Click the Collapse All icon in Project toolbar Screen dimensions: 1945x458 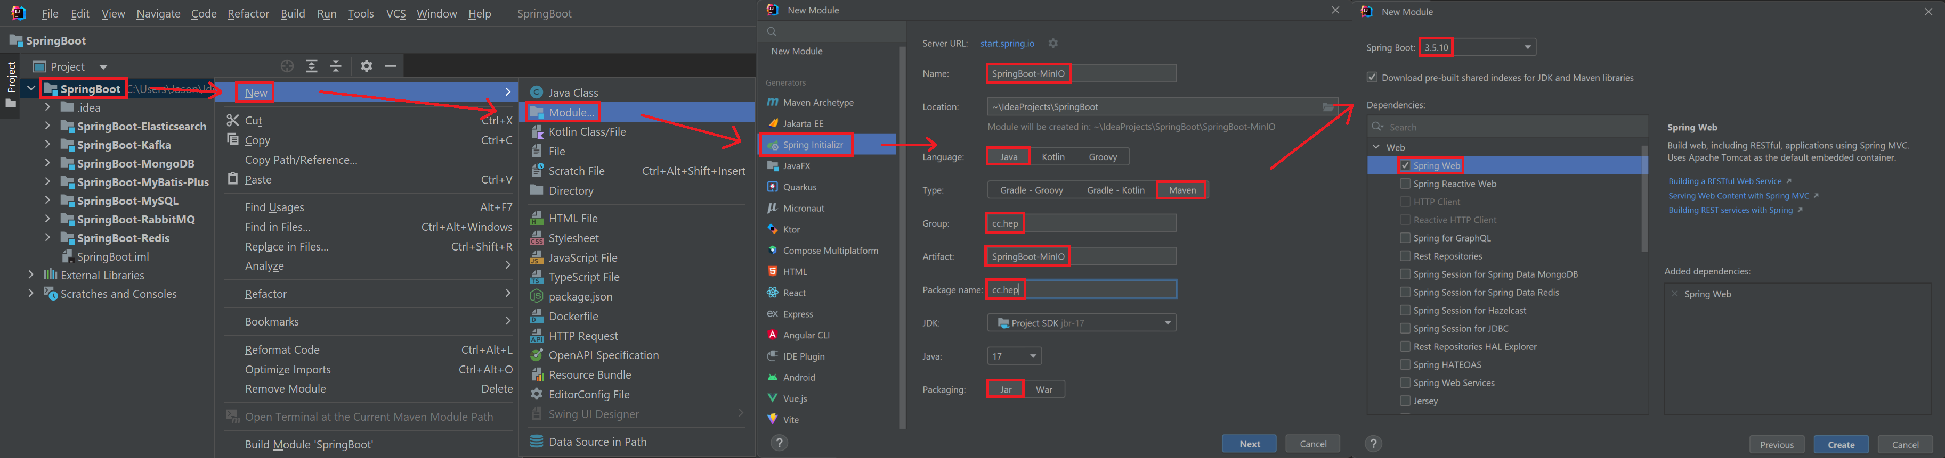[x=336, y=66]
